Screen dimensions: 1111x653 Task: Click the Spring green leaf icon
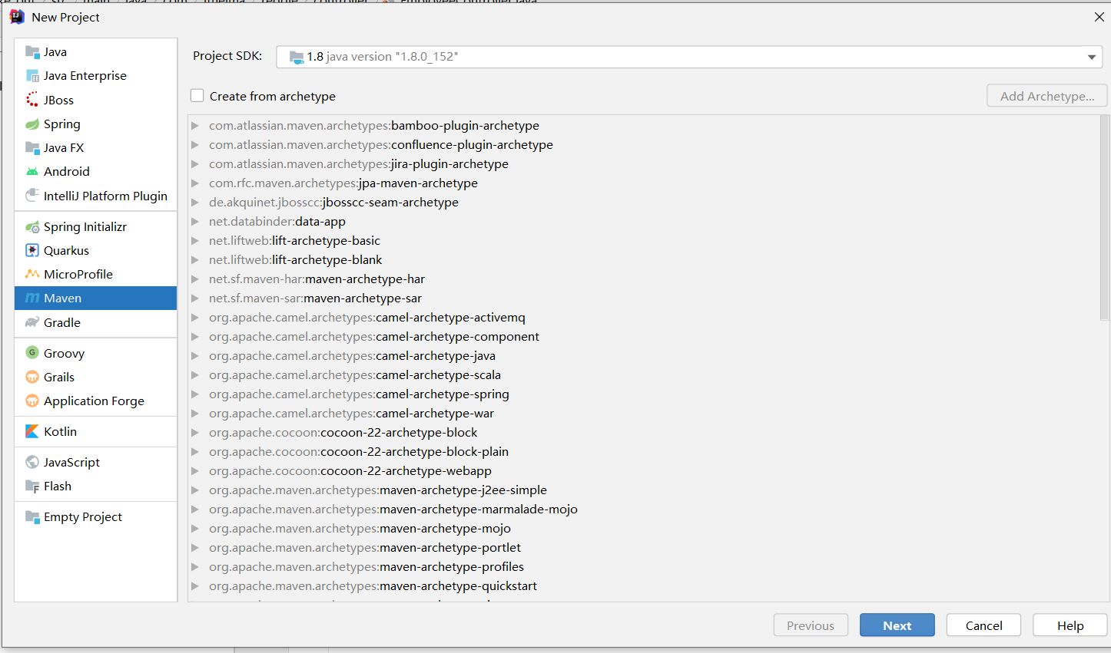pyautogui.click(x=32, y=124)
